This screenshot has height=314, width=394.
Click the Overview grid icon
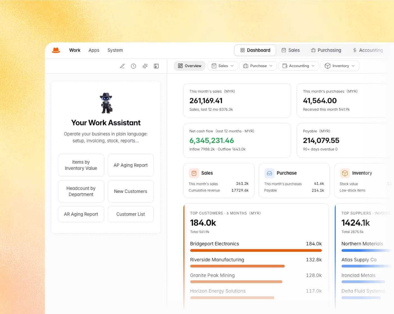(x=180, y=66)
